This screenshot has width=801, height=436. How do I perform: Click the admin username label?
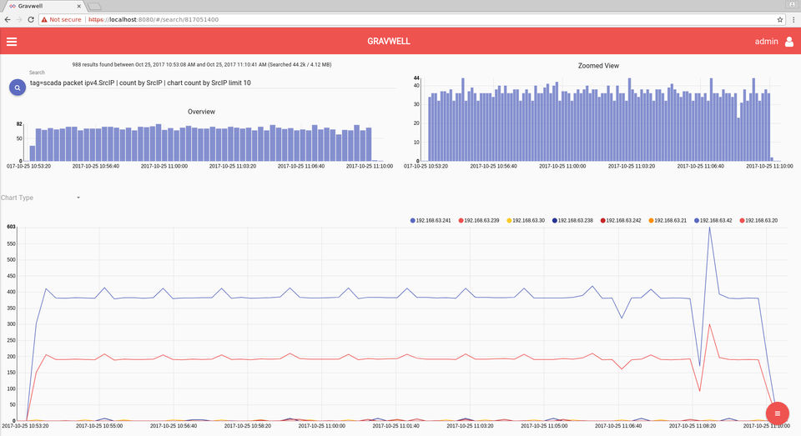(x=766, y=42)
